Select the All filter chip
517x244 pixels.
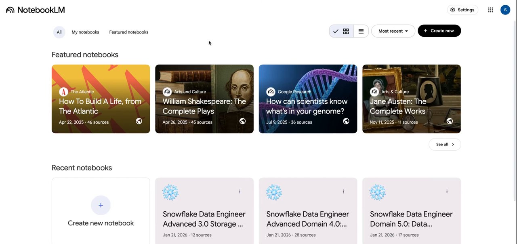(x=59, y=32)
